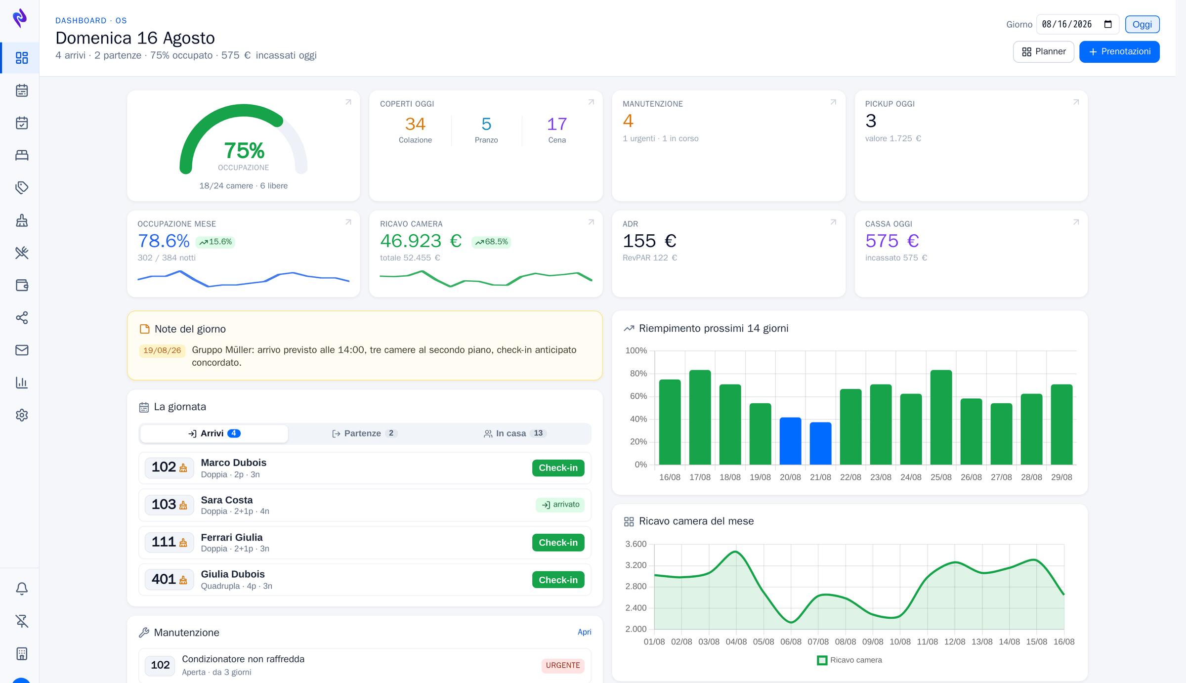
Task: Click the arrivato status badge for Sara Costa
Action: click(x=560, y=505)
